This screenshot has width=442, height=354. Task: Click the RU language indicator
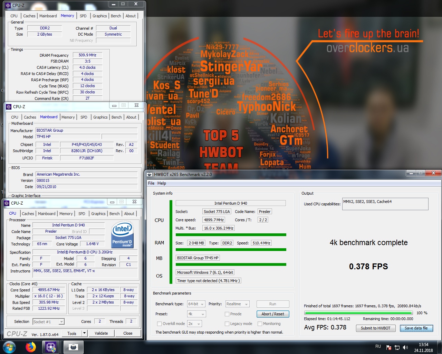point(378,346)
